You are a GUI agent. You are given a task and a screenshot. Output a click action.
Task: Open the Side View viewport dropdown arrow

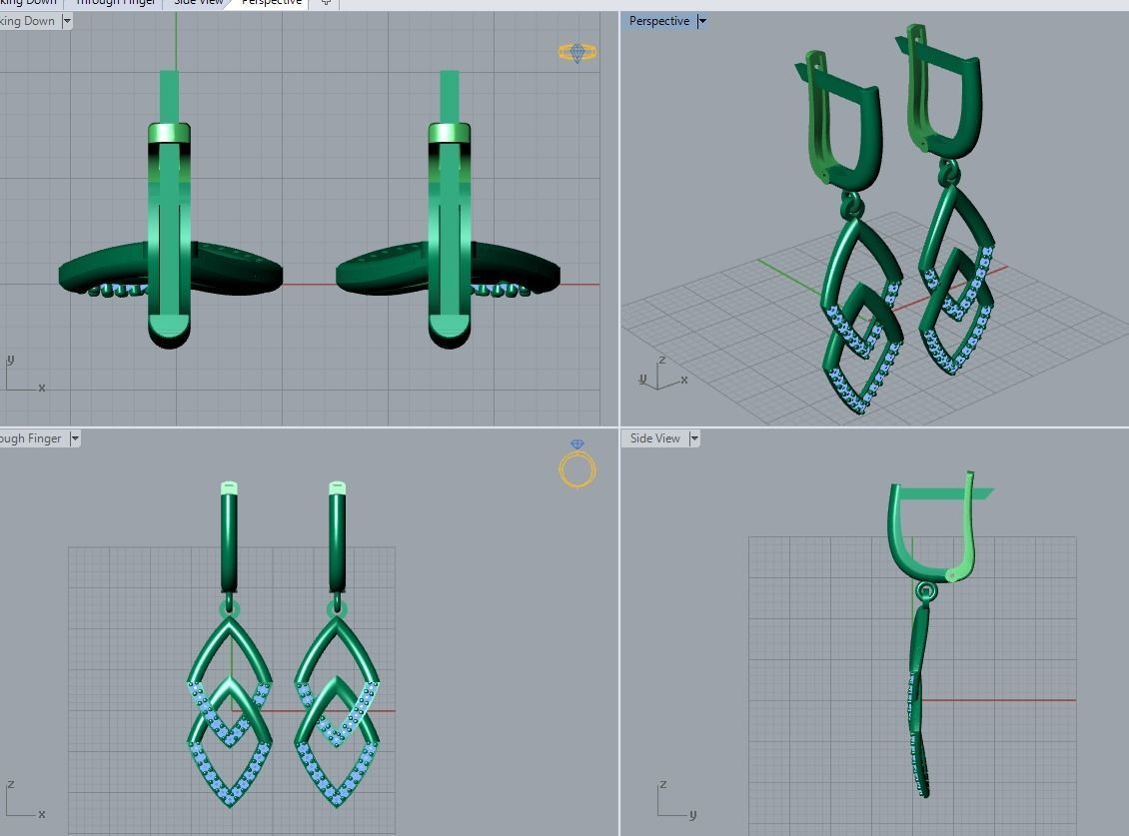[x=694, y=438]
